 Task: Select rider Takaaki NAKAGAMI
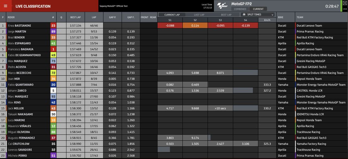click(21, 114)
